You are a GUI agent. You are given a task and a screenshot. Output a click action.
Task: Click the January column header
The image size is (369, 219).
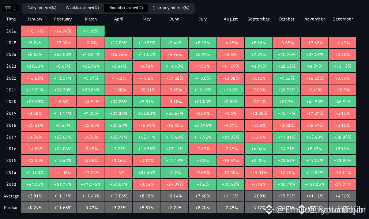[35, 19]
